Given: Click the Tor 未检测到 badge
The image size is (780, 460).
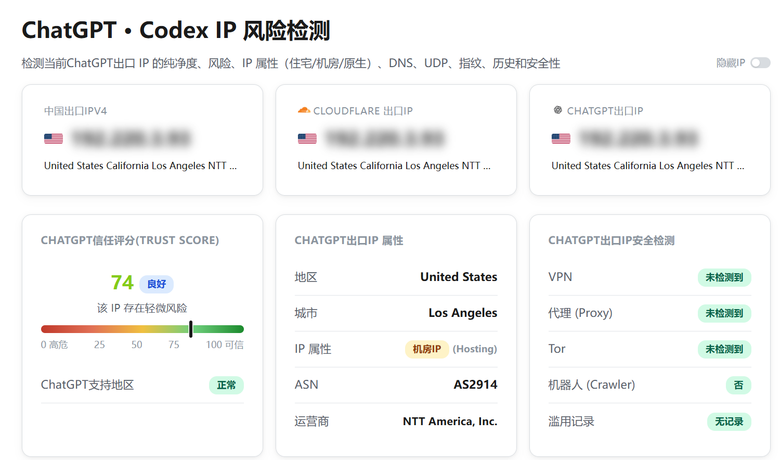Looking at the screenshot, I should point(724,349).
